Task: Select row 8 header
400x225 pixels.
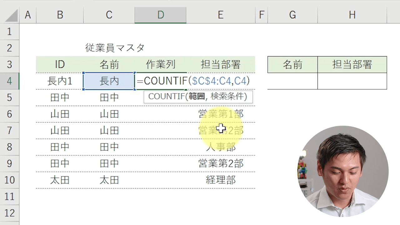Action: coord(9,147)
